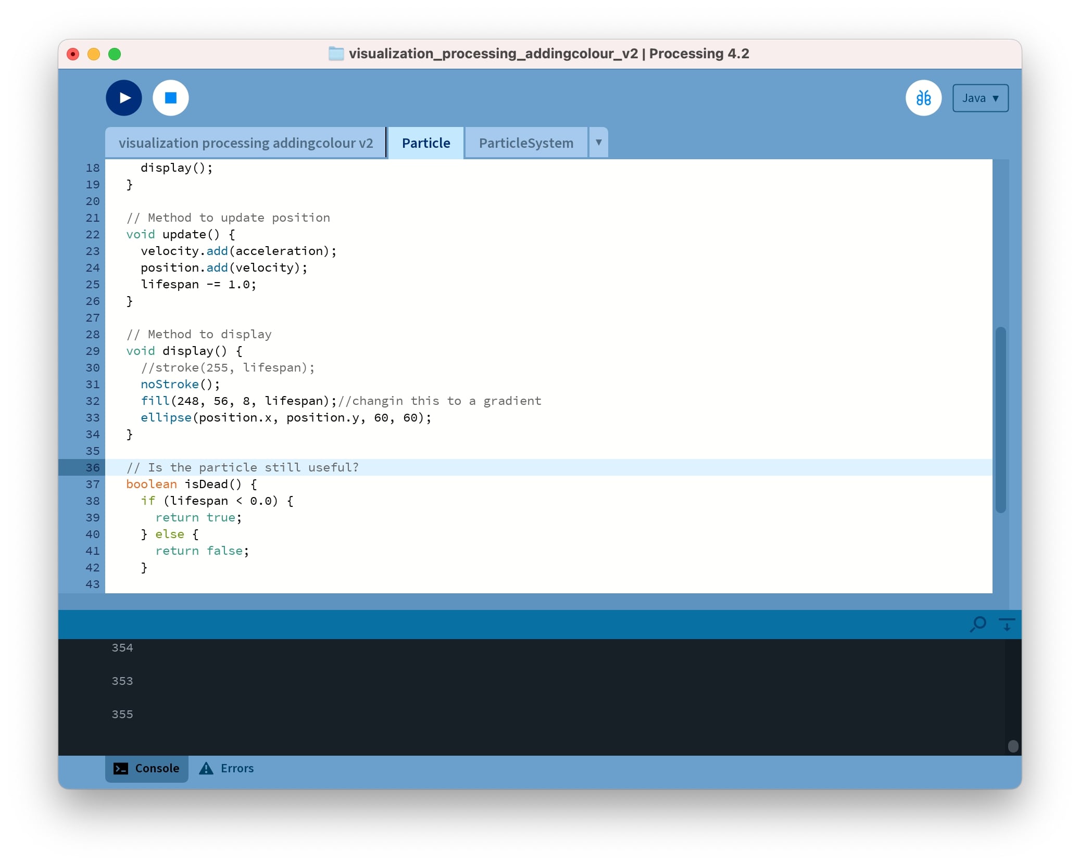Click the 'noStroke();' line
Image resolution: width=1080 pixels, height=866 pixels.
(180, 384)
